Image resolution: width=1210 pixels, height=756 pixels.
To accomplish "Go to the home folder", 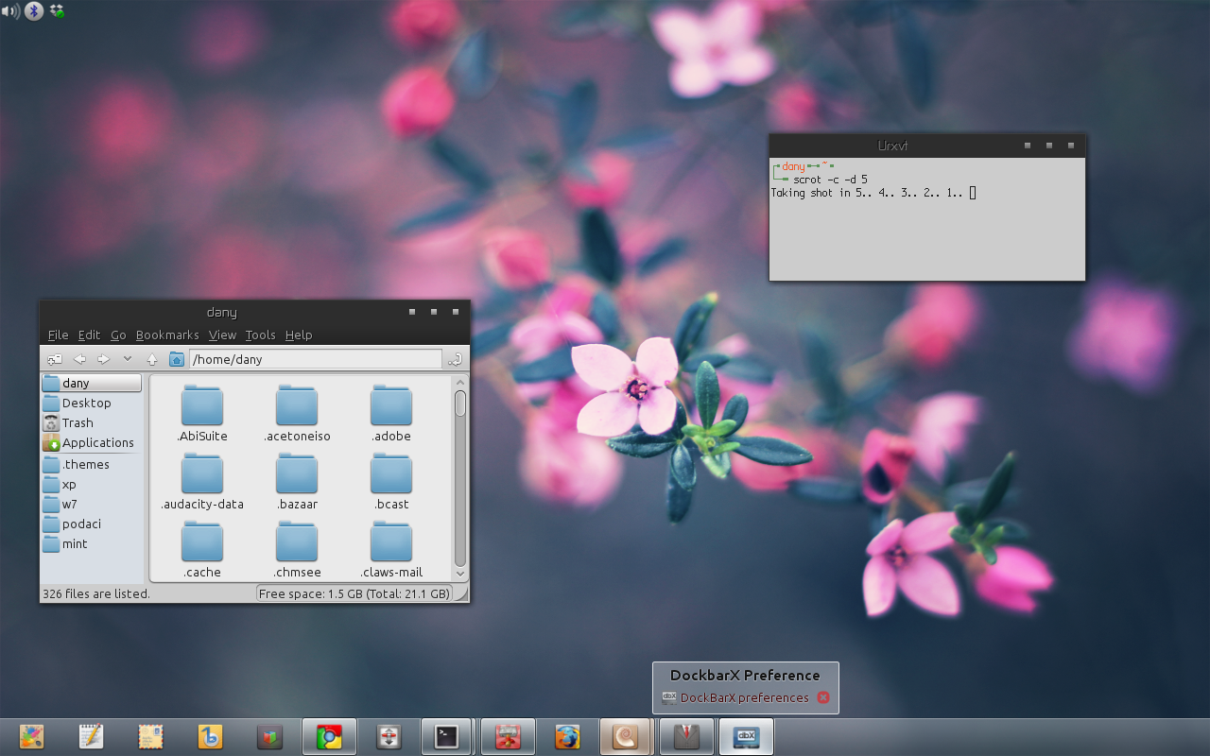I will click(x=177, y=359).
